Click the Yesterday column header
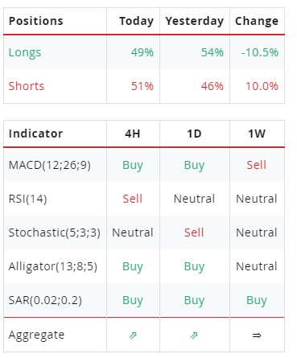 (195, 21)
